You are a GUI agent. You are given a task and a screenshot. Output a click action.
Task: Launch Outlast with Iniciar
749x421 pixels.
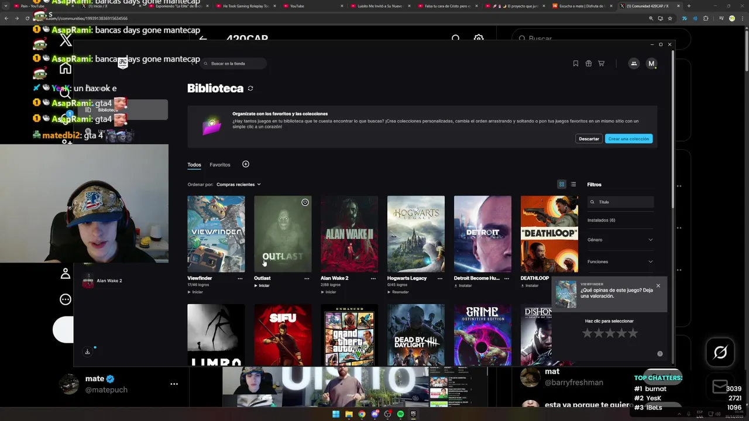point(262,285)
